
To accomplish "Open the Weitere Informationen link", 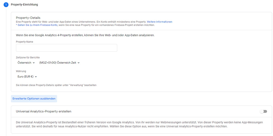I will (x=159, y=22).
